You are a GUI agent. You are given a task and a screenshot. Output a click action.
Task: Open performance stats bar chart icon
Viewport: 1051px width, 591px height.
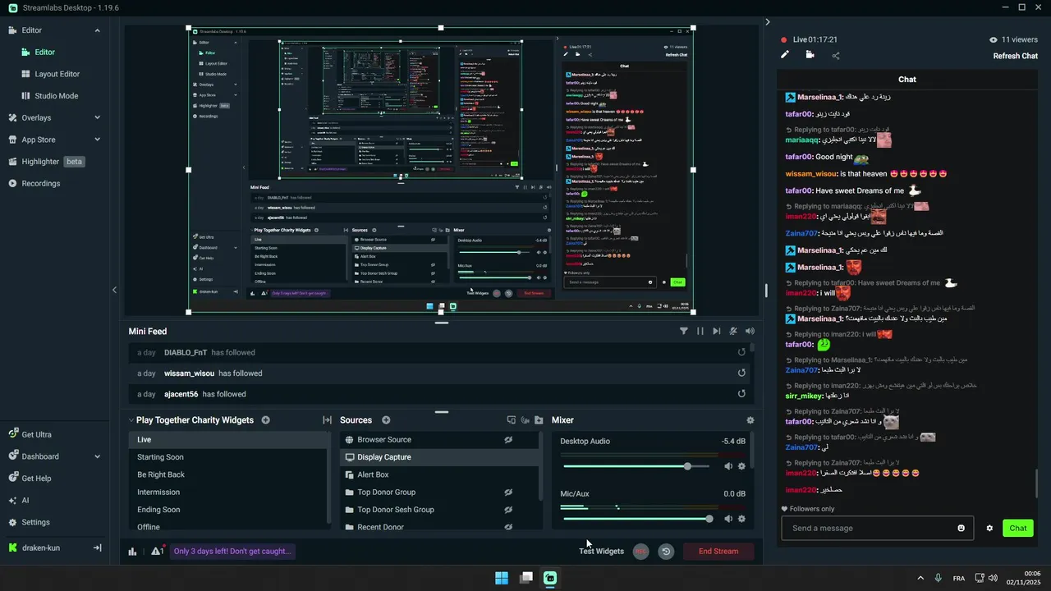click(x=132, y=552)
